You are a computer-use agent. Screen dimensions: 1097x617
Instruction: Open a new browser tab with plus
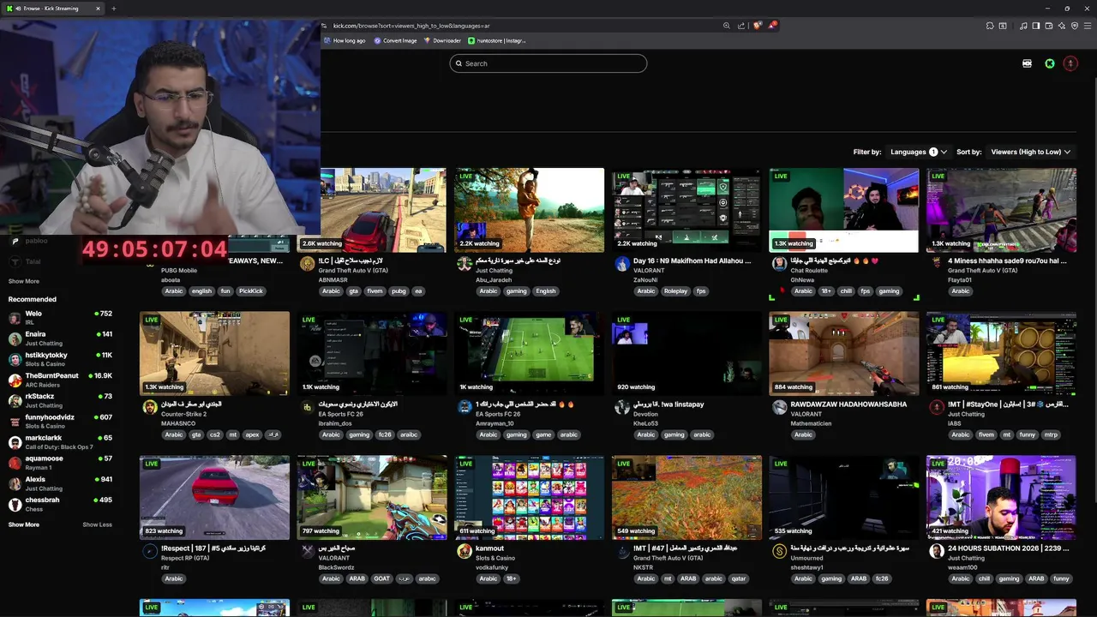coord(113,9)
